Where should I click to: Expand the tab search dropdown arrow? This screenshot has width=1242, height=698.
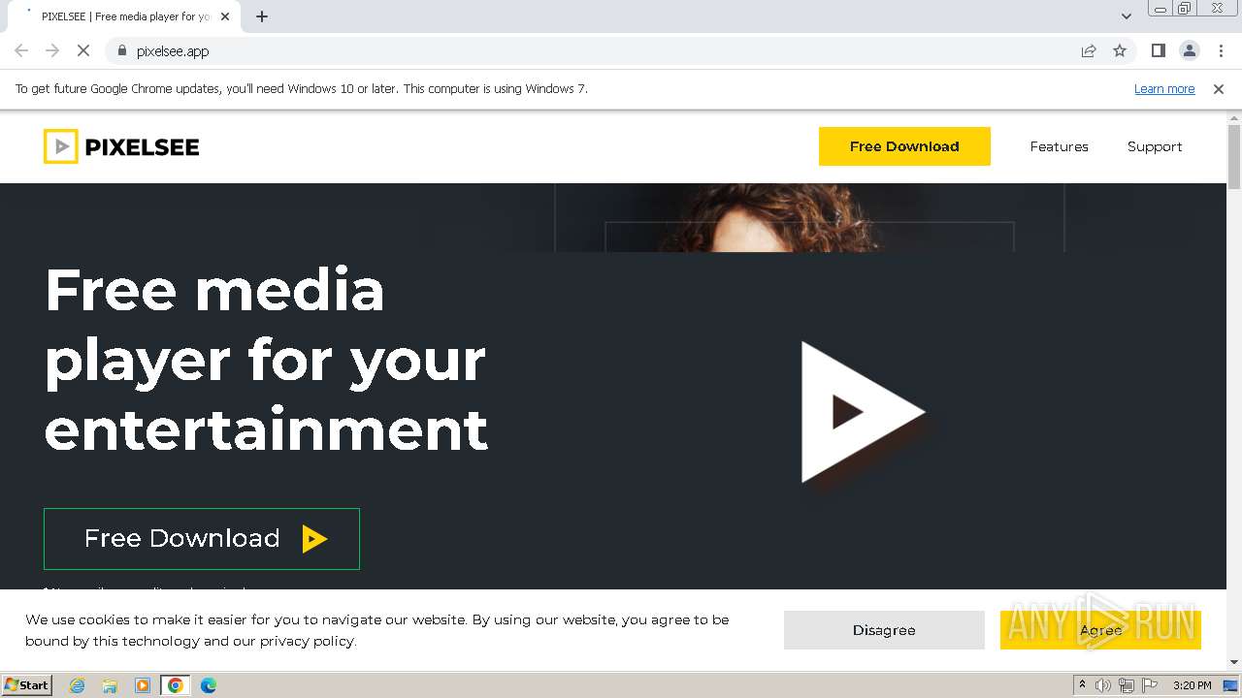click(1126, 16)
